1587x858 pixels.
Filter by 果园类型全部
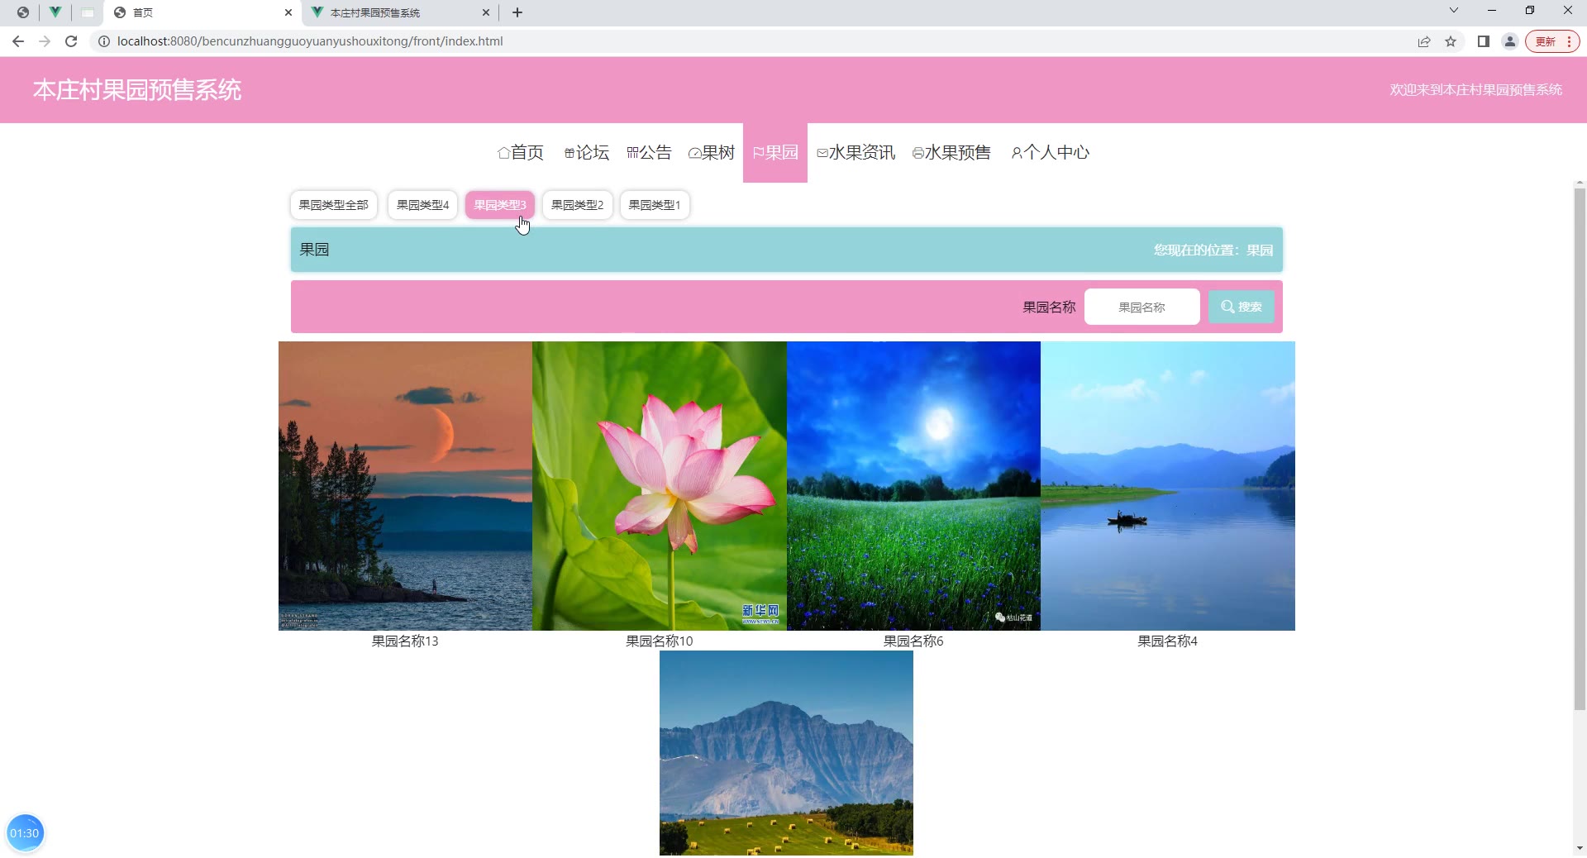[x=333, y=205]
